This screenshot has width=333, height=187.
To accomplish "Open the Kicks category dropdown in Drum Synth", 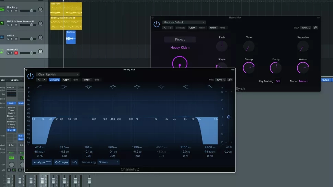I will click(180, 39).
